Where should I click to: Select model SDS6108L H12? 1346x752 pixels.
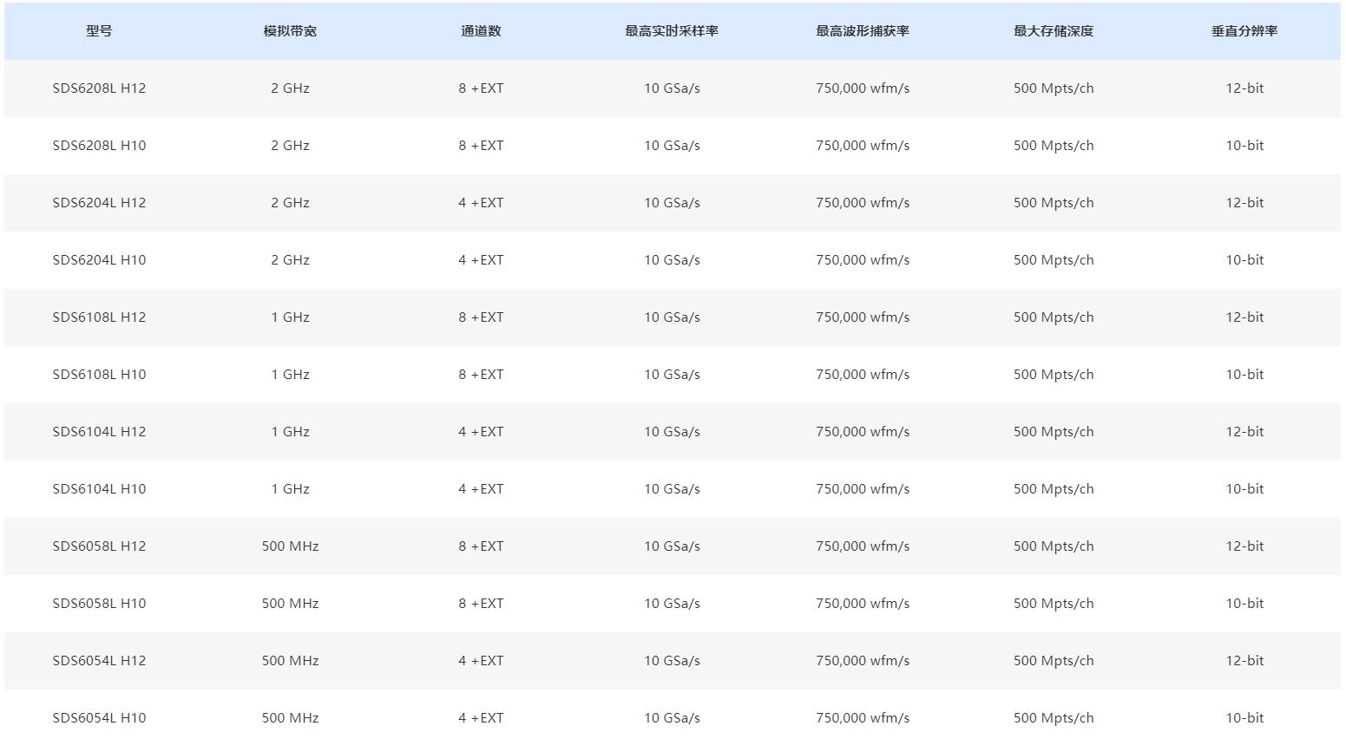99,317
